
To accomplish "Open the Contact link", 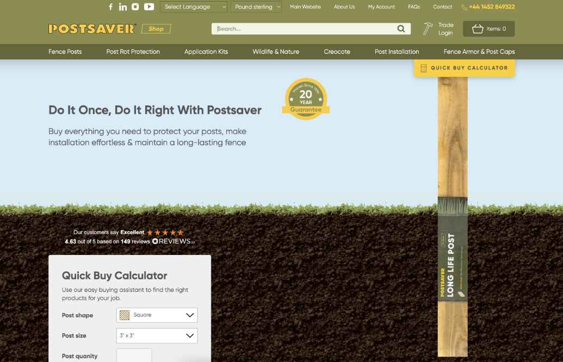I will tap(442, 7).
